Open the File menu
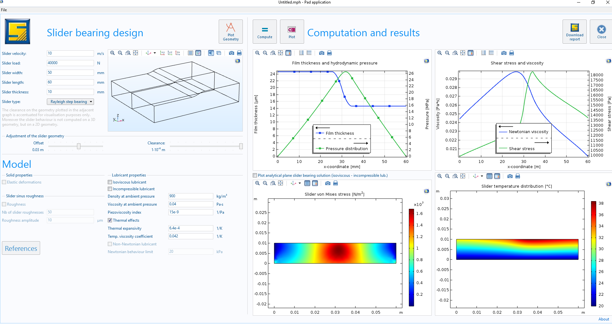Viewport: 612px width, 324px height. click(x=4, y=10)
